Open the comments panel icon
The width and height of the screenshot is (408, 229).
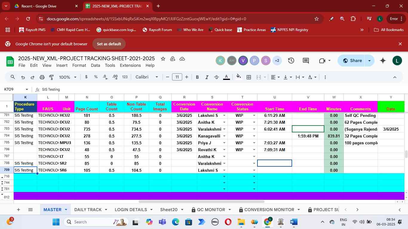pyautogui.click(x=306, y=61)
